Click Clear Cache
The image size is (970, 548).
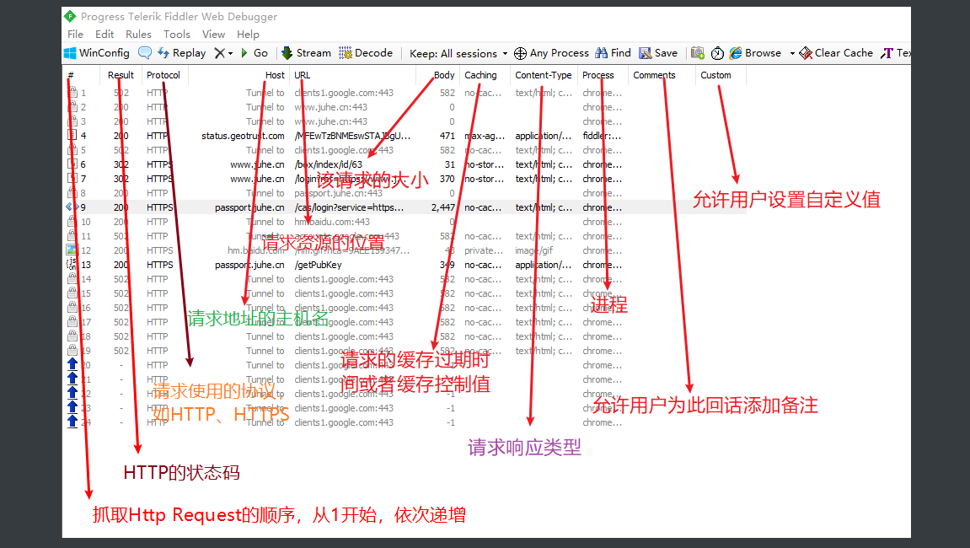pyautogui.click(x=836, y=53)
